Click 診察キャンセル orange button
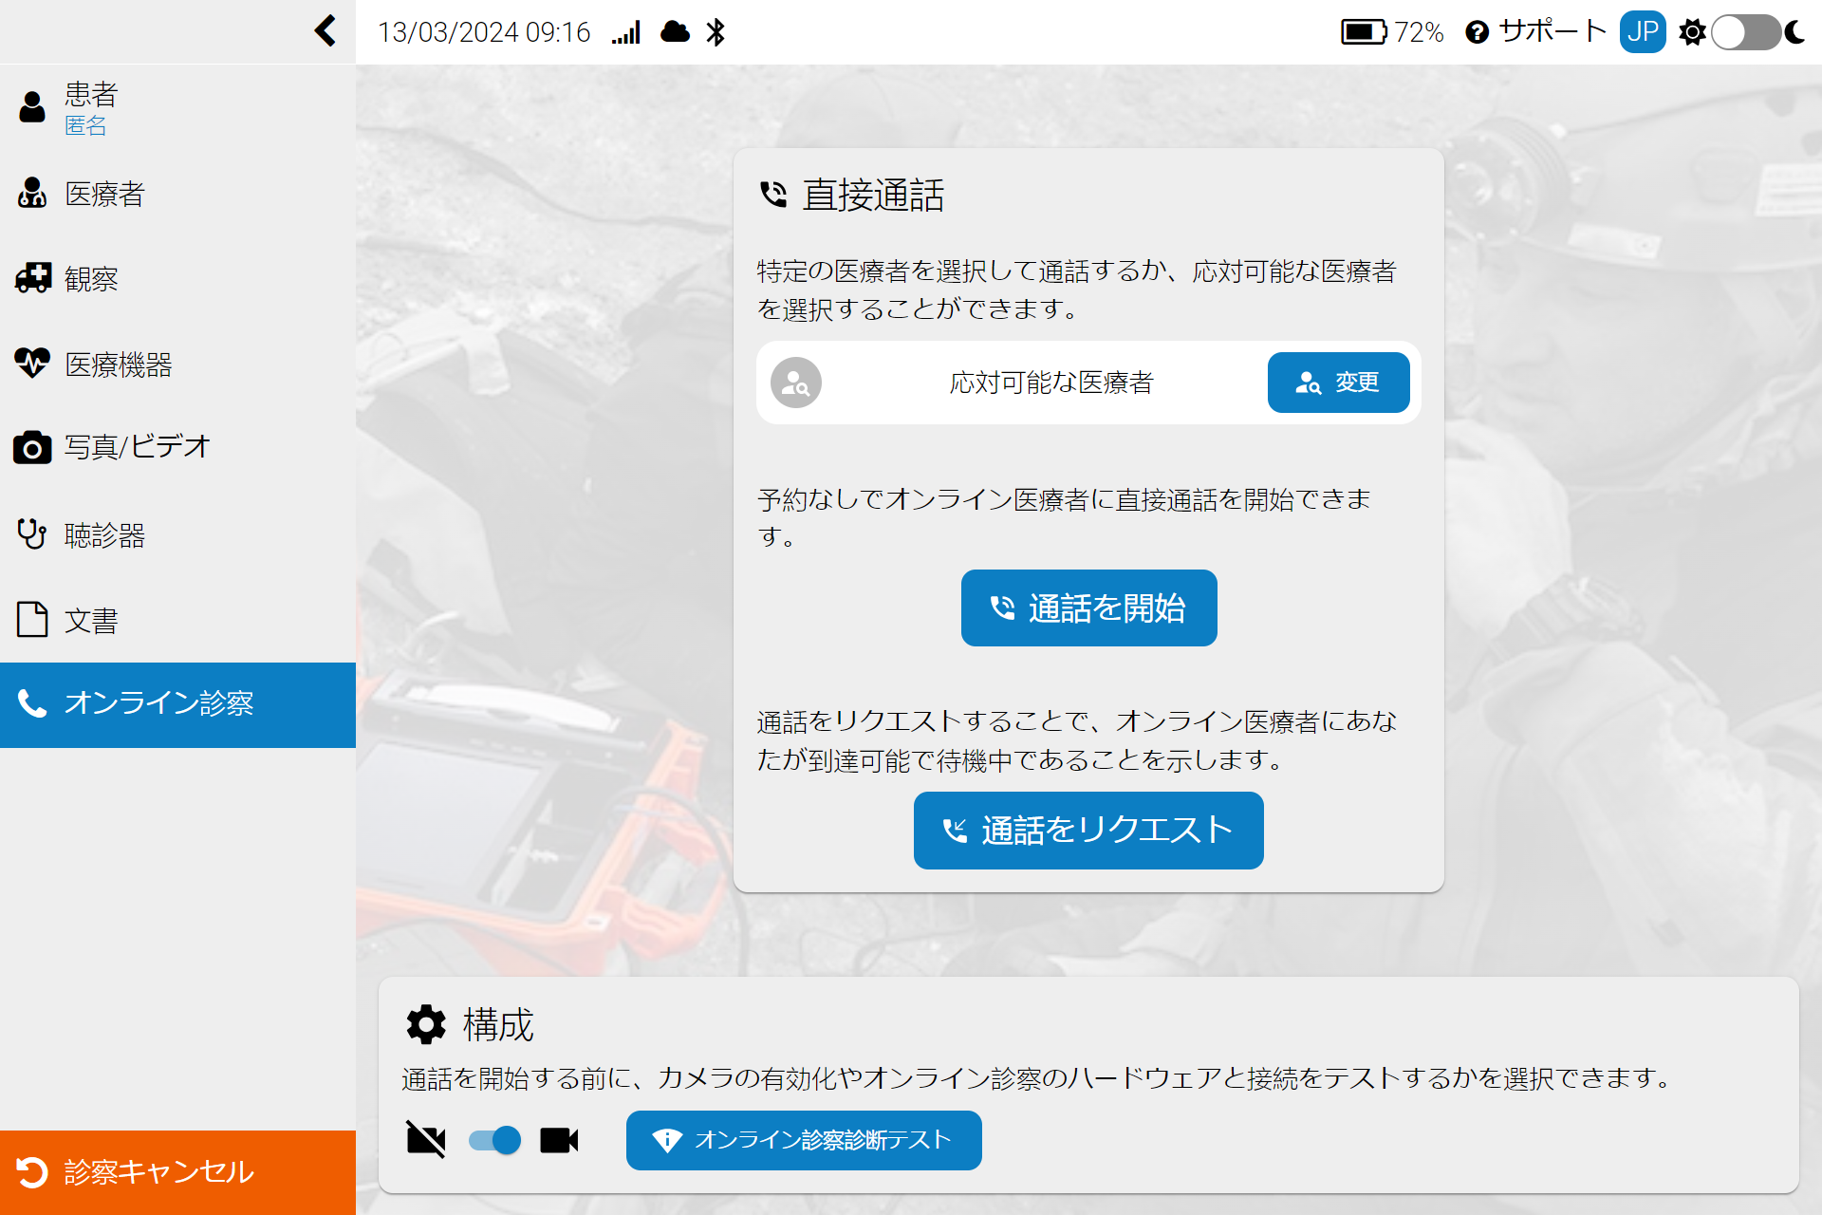This screenshot has width=1822, height=1215. tap(177, 1171)
